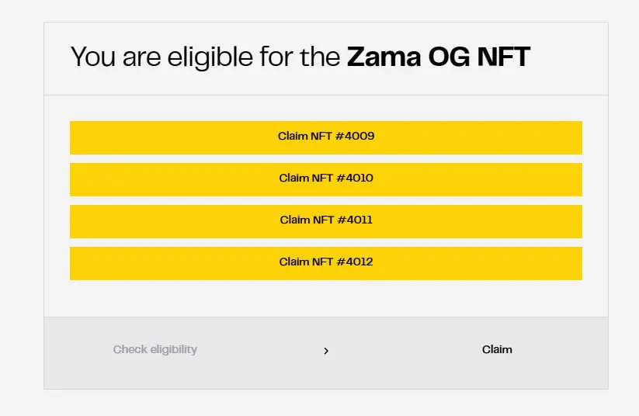Click the word 'NFT' in the bold heading
The height and width of the screenshot is (416, 639).
(x=505, y=57)
